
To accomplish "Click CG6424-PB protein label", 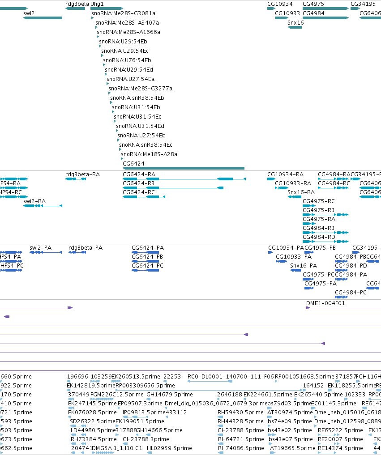I will [147, 257].
